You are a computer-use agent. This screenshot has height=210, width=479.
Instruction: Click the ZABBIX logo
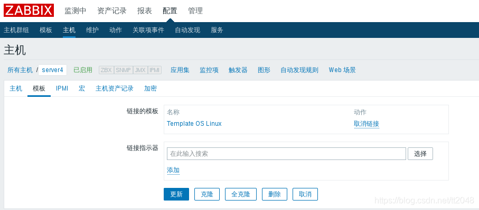(29, 11)
